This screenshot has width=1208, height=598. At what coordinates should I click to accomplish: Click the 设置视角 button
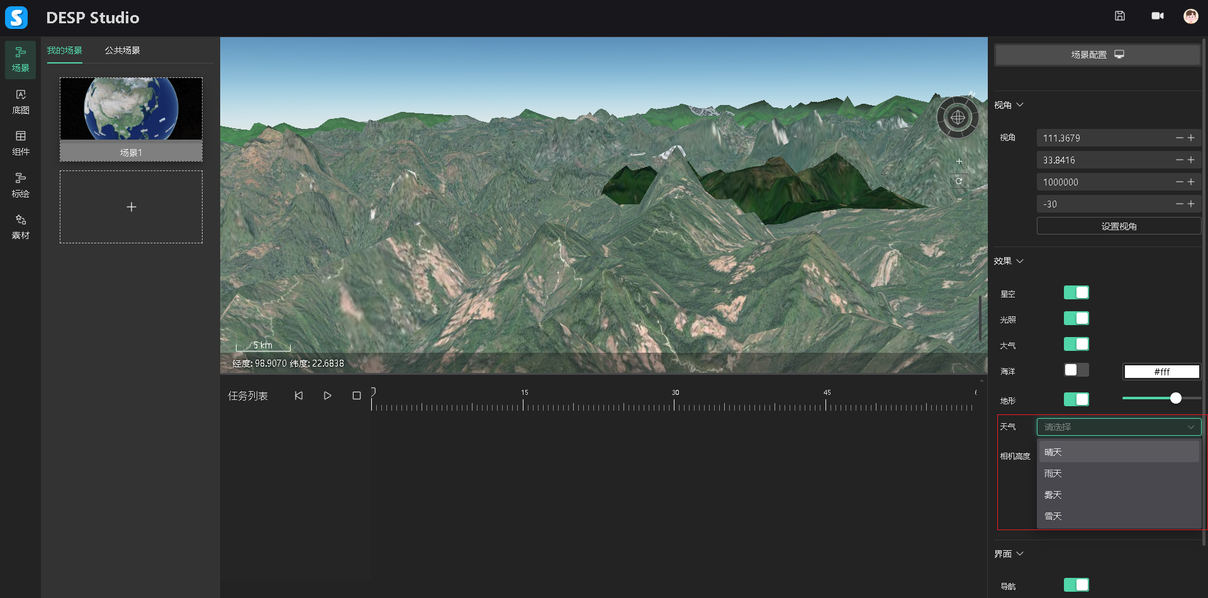pyautogui.click(x=1119, y=226)
